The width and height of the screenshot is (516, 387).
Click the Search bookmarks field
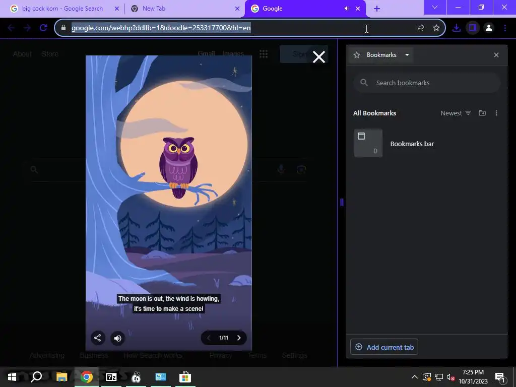(x=427, y=83)
